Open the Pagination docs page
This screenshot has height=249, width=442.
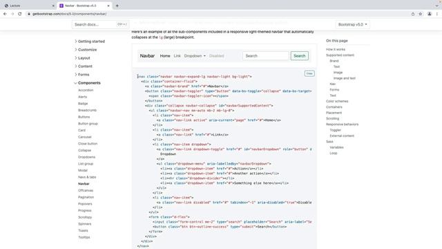(x=86, y=197)
